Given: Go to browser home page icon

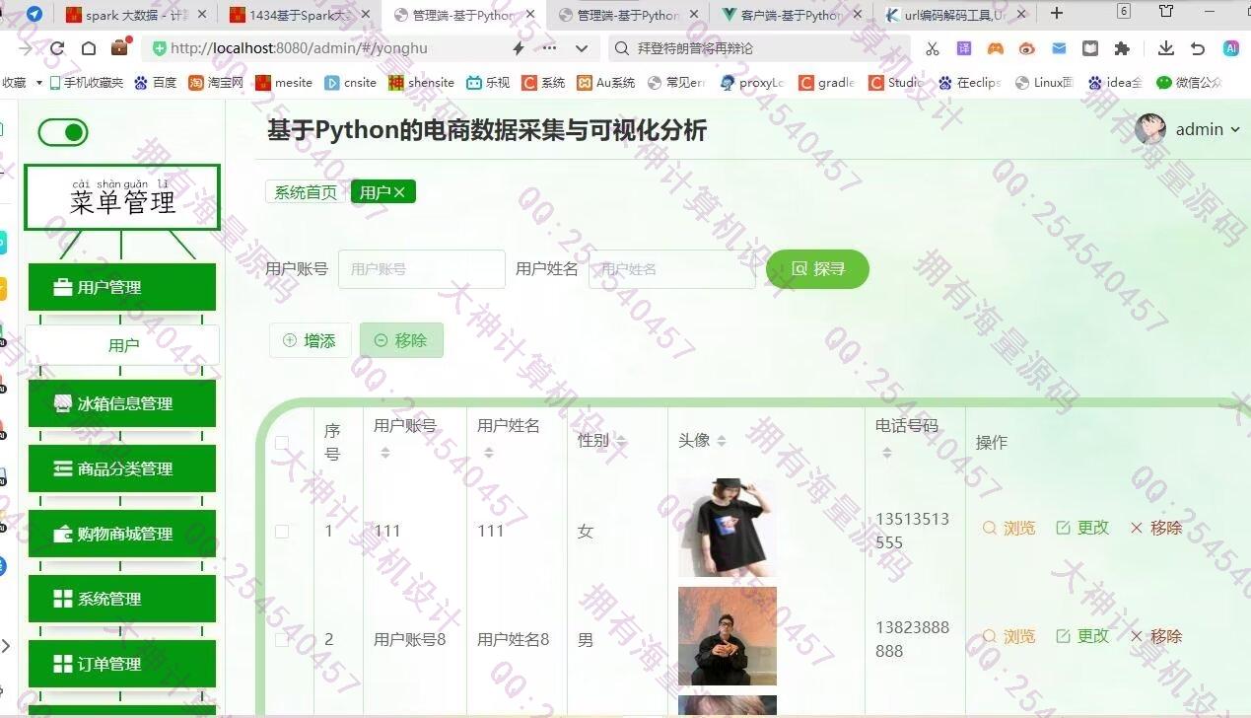Looking at the screenshot, I should (89, 48).
